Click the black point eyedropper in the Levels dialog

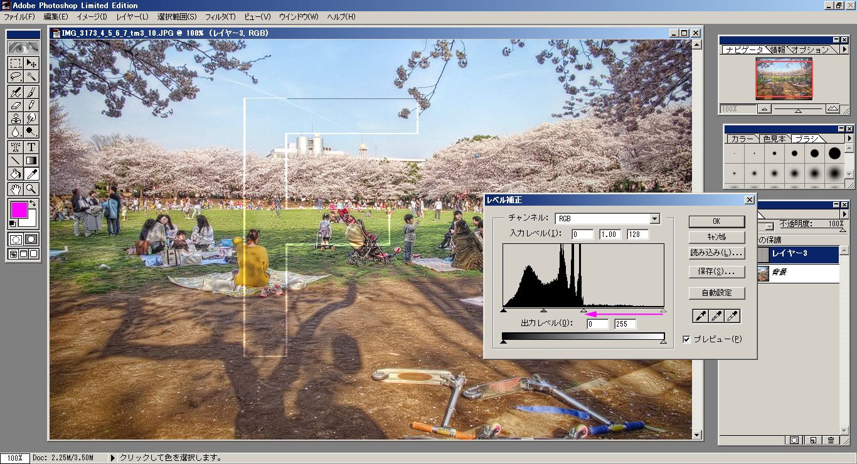pos(700,316)
